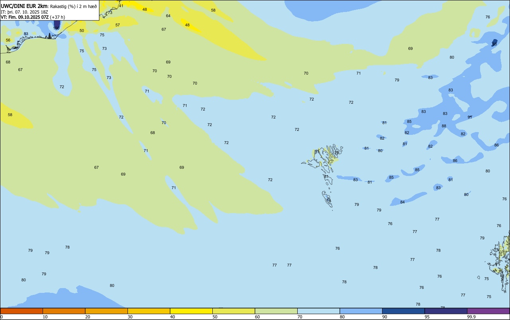Click the 0 label on the legend

click(2, 317)
